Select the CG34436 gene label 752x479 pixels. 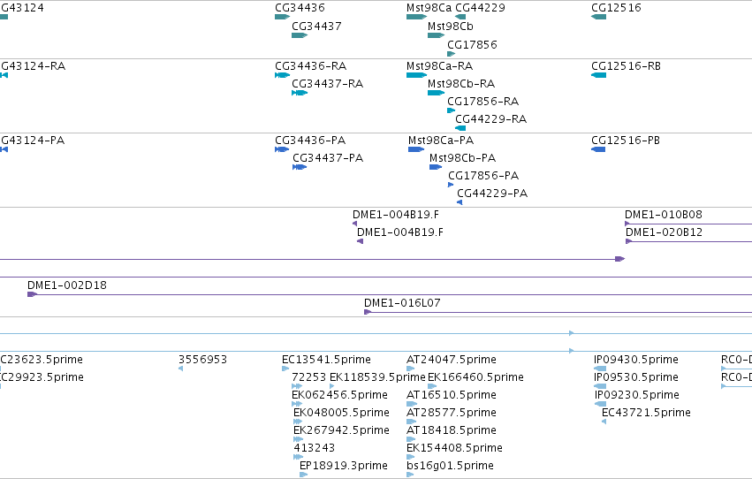pos(300,8)
